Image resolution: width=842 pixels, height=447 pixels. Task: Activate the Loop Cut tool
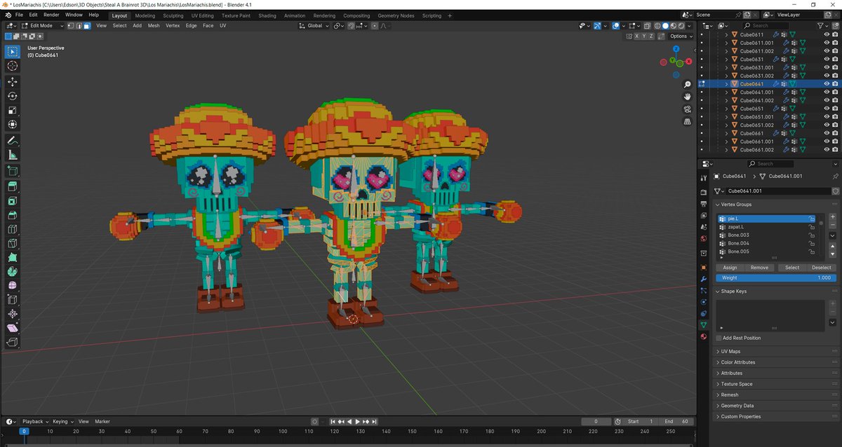[13, 229]
